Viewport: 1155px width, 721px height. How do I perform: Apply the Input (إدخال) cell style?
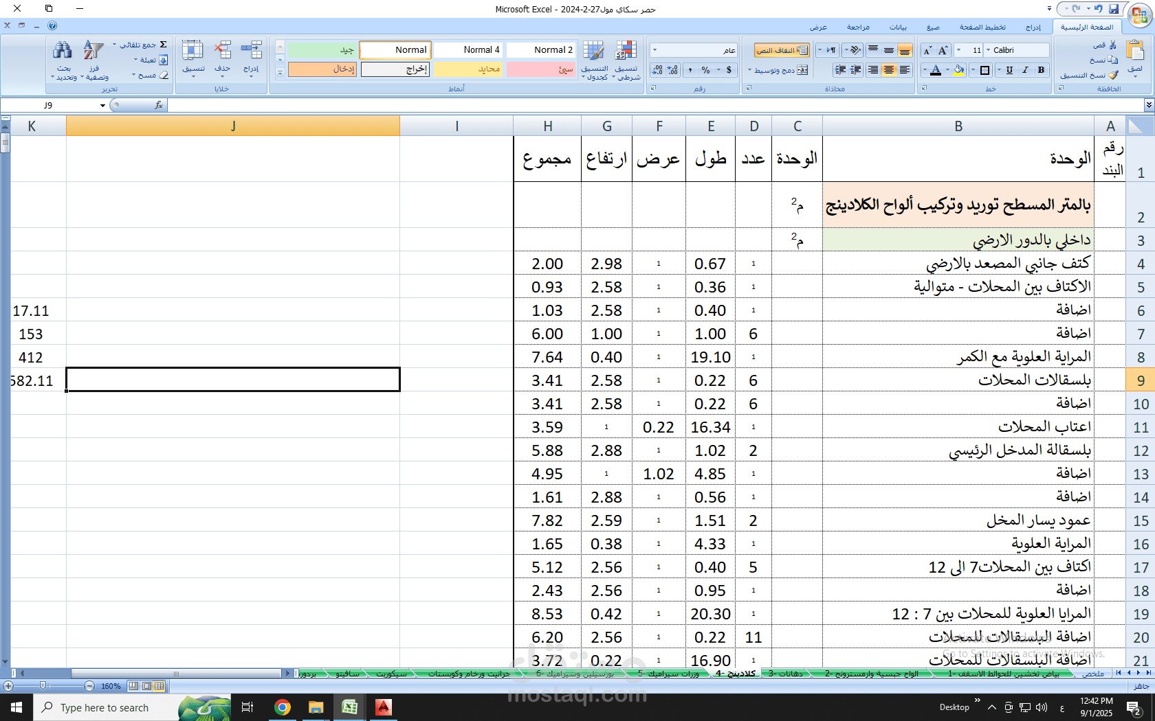tap(322, 69)
